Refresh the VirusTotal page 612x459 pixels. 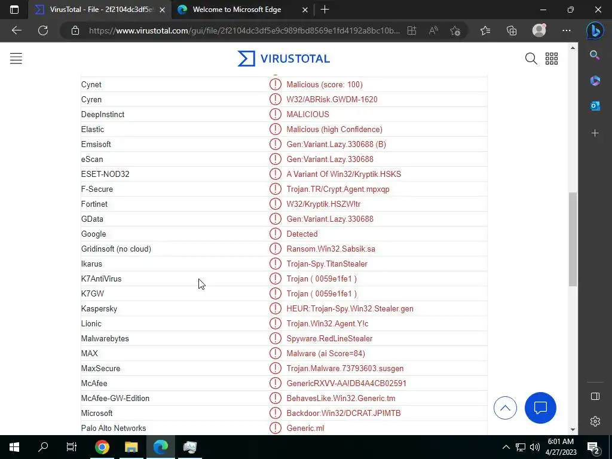pyautogui.click(x=43, y=30)
